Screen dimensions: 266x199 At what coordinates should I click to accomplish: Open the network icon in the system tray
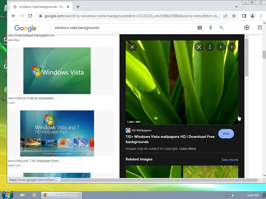[227, 195]
